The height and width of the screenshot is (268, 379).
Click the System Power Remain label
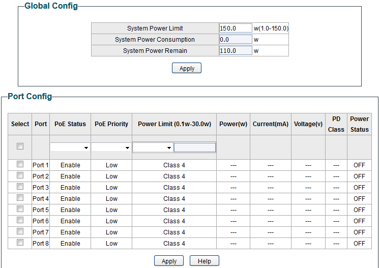[155, 51]
